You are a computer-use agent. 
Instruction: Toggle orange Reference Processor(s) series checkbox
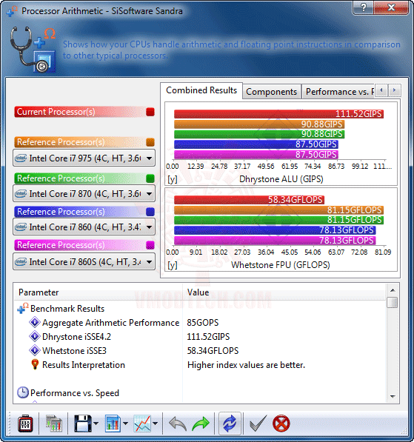click(x=150, y=142)
